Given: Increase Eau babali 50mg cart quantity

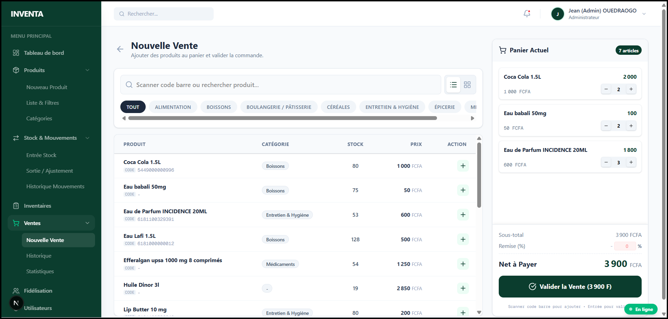Looking at the screenshot, I should pyautogui.click(x=631, y=126).
